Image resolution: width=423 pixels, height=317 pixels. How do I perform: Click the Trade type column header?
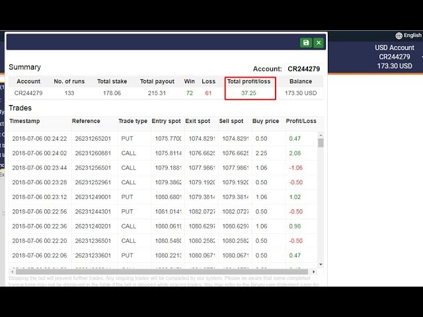133,122
